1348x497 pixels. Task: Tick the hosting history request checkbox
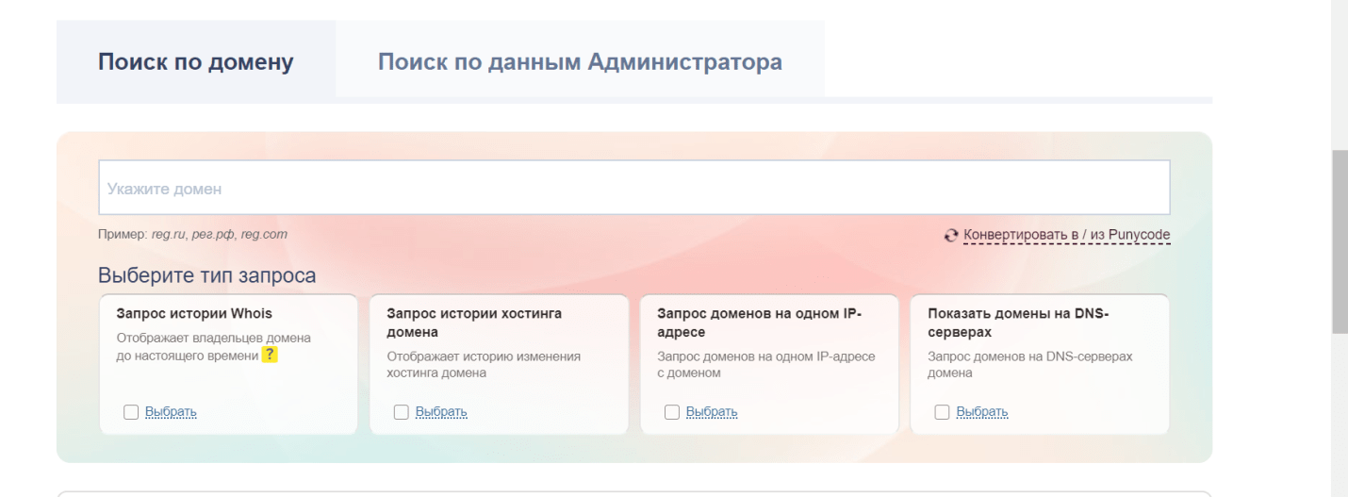point(402,412)
